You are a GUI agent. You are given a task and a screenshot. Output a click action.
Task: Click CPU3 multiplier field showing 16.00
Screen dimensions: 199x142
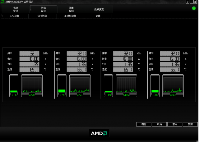pos(170,59)
